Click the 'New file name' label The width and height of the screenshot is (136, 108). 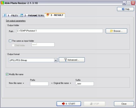(15, 83)
